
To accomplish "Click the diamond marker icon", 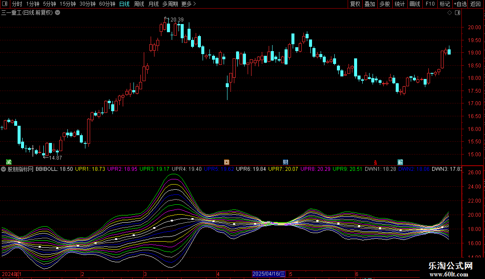I will [450, 13].
